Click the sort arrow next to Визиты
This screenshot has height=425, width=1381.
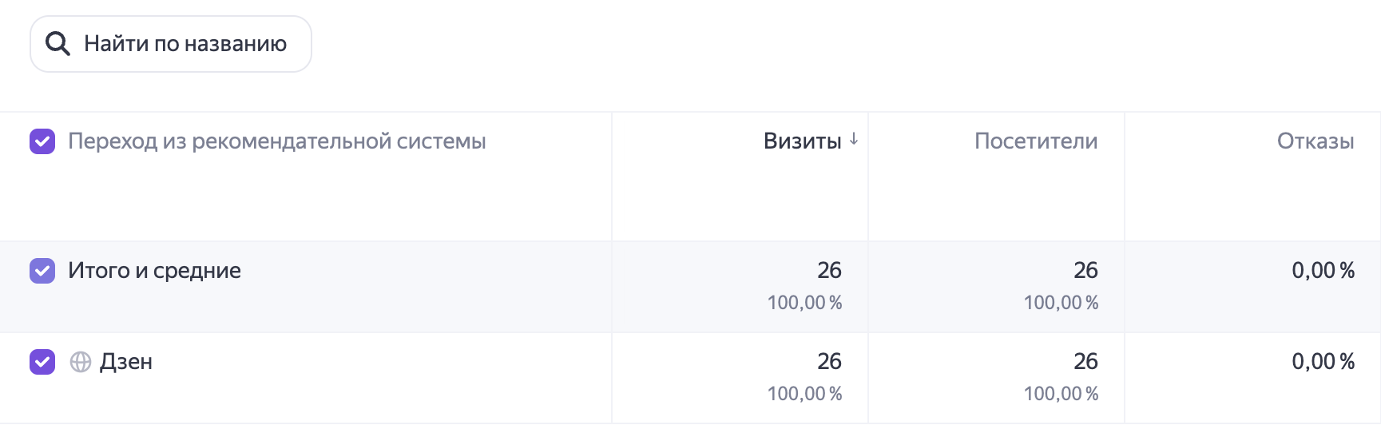[854, 140]
